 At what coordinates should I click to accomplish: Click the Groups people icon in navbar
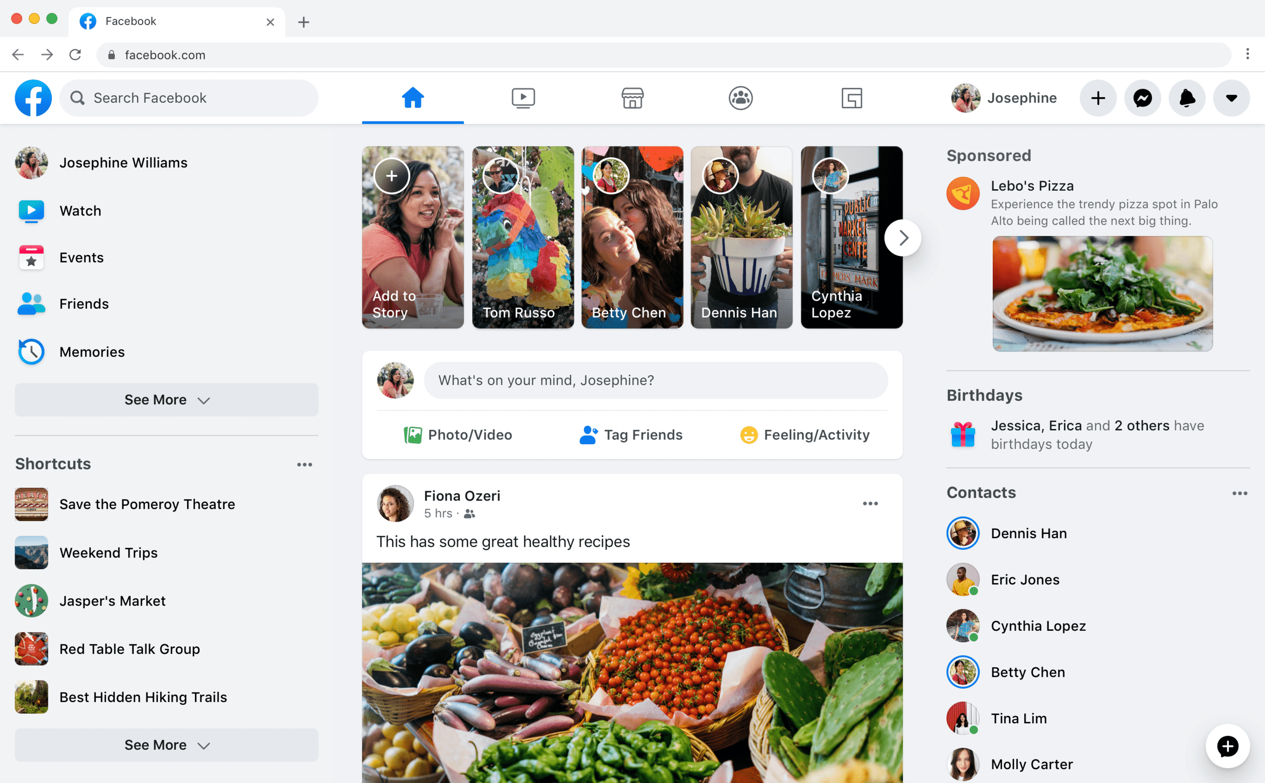click(x=741, y=97)
